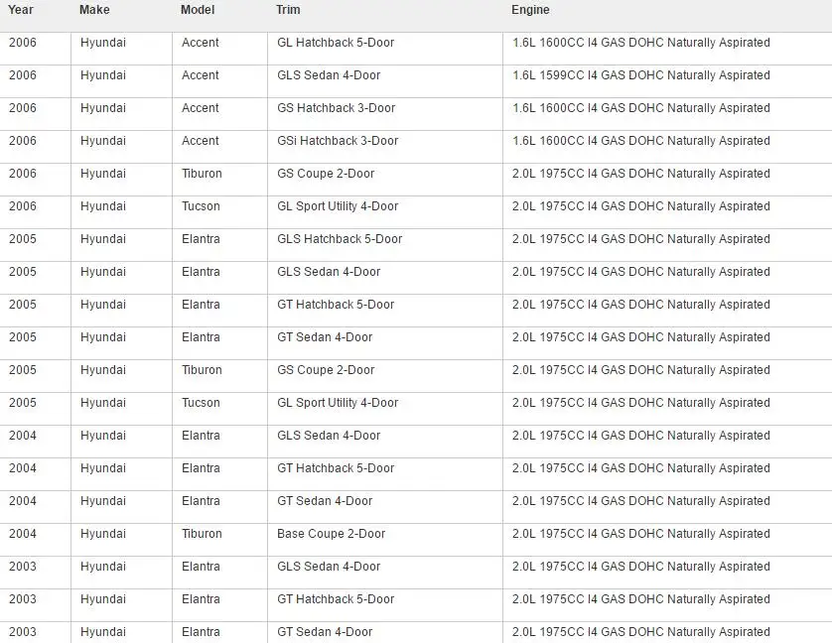Click year 2004 in Elantra GT Hatchback row
The image size is (832, 643).
point(23,468)
